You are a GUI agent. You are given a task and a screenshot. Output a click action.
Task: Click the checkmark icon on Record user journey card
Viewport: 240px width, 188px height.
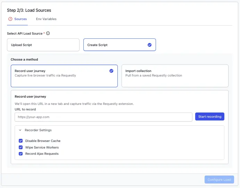pyautogui.click(x=111, y=71)
